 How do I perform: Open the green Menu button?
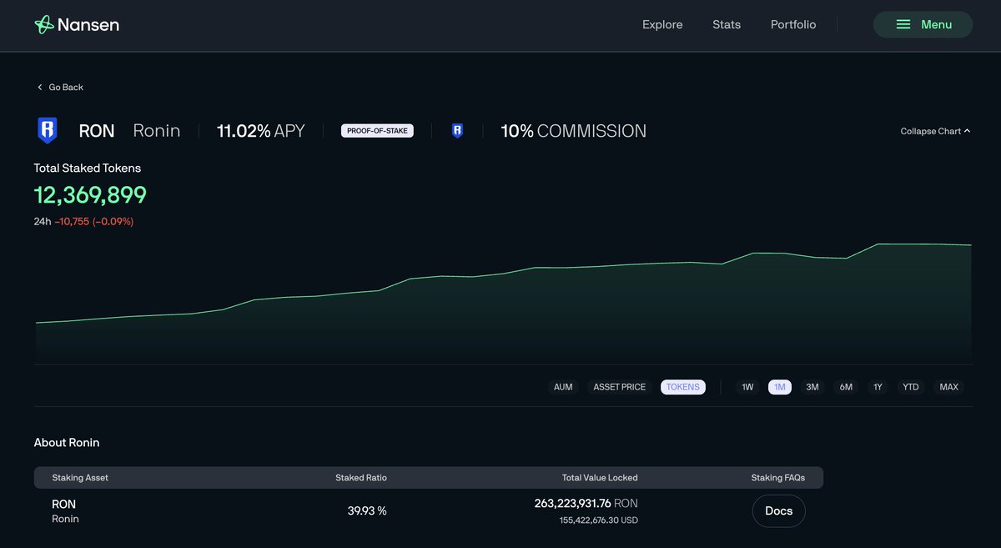[923, 25]
